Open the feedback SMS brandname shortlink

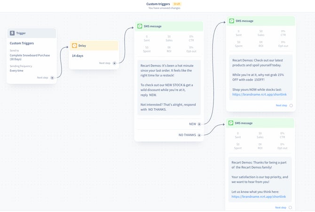[x=259, y=196]
